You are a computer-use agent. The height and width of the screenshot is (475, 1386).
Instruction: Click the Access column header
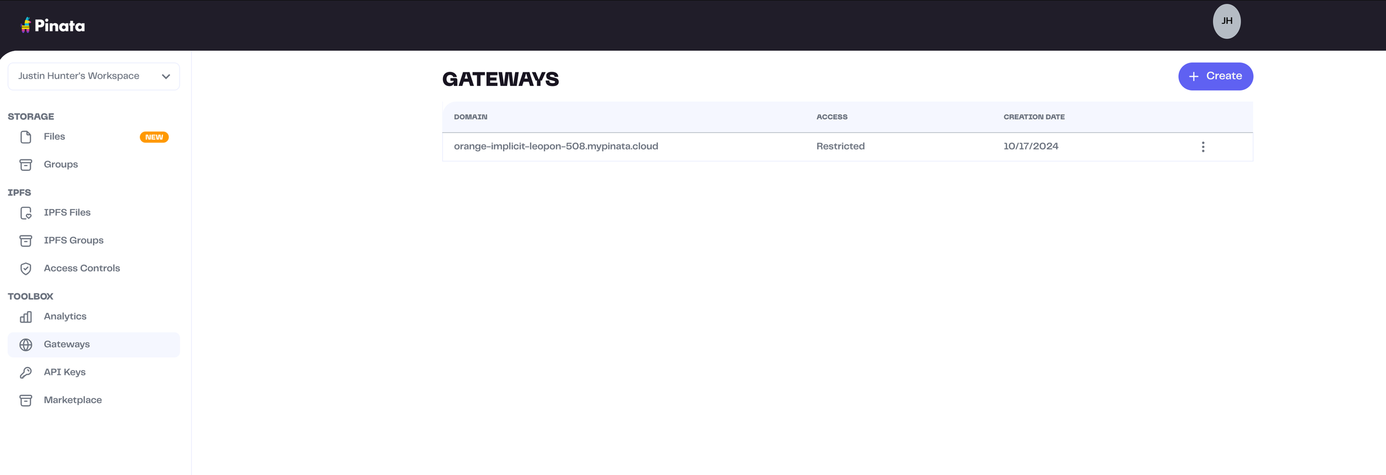[832, 117]
